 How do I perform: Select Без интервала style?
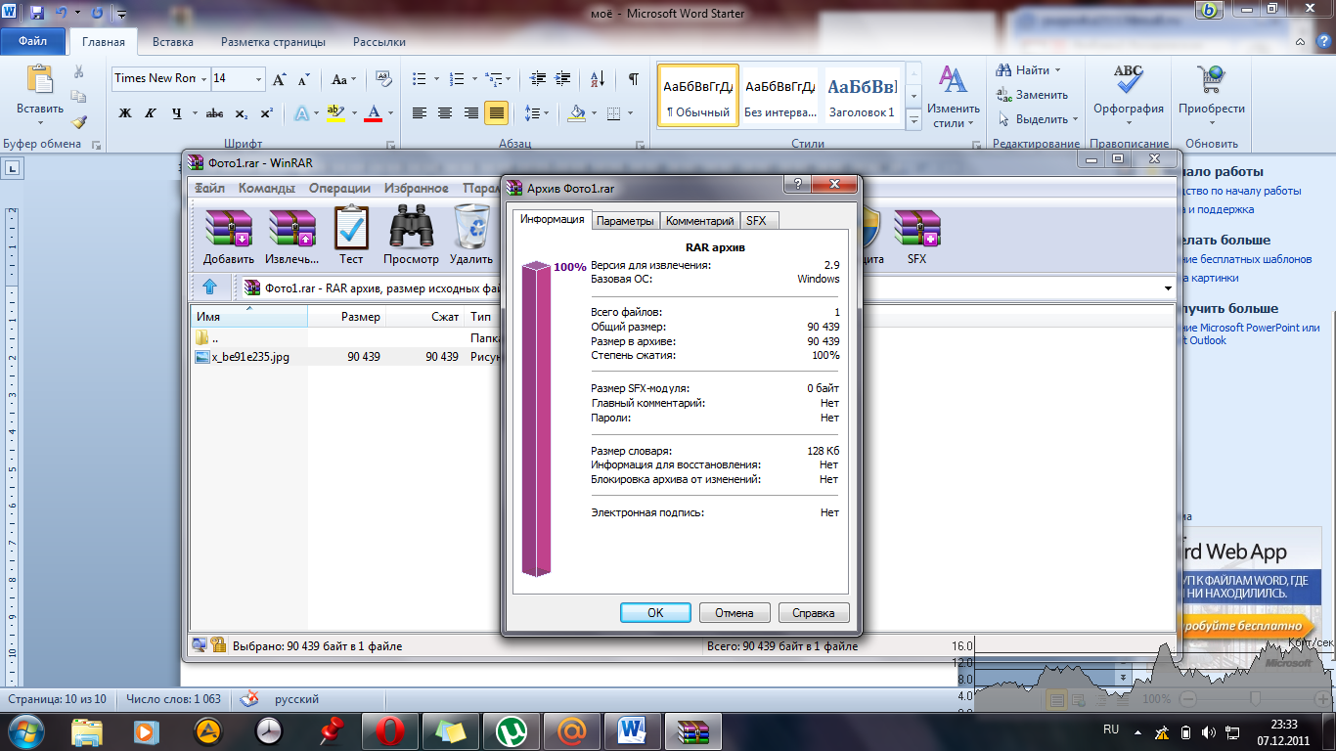point(779,97)
